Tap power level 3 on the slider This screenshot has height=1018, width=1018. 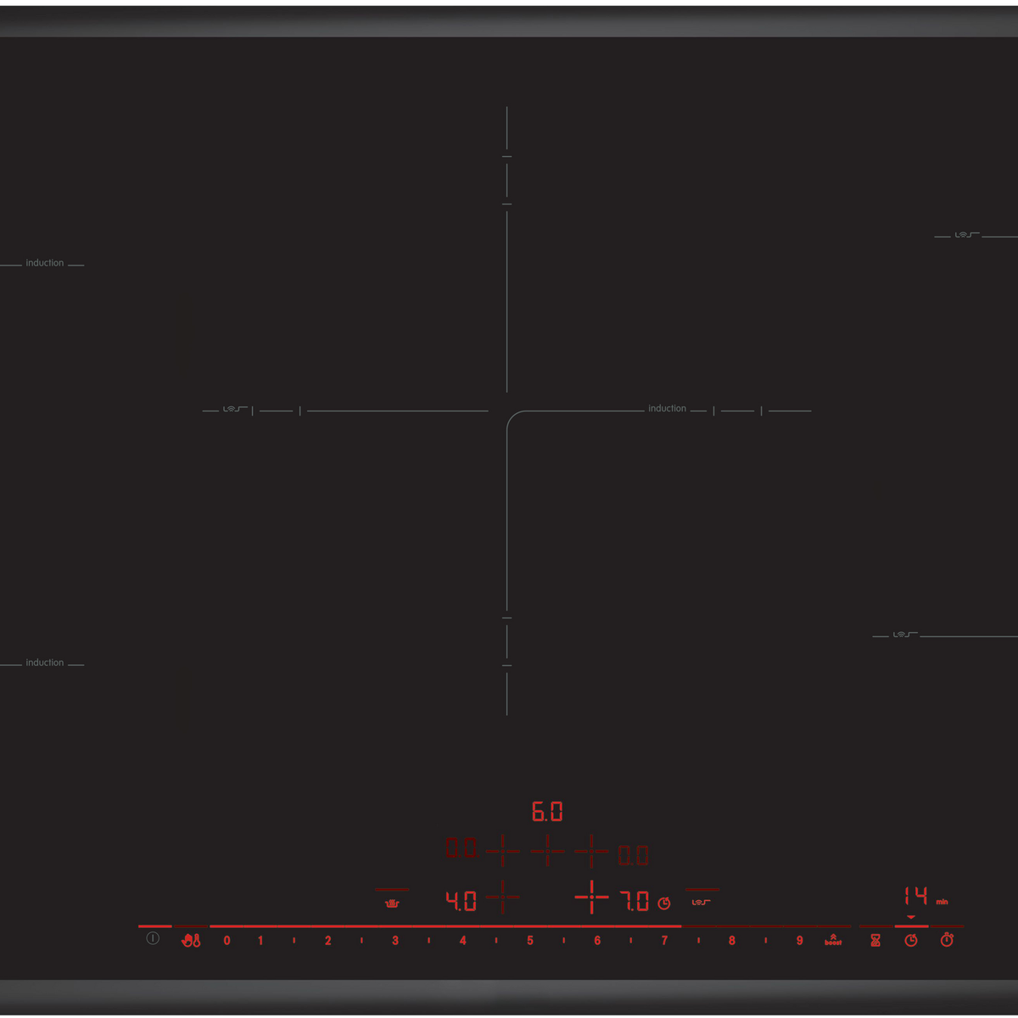[x=395, y=940]
